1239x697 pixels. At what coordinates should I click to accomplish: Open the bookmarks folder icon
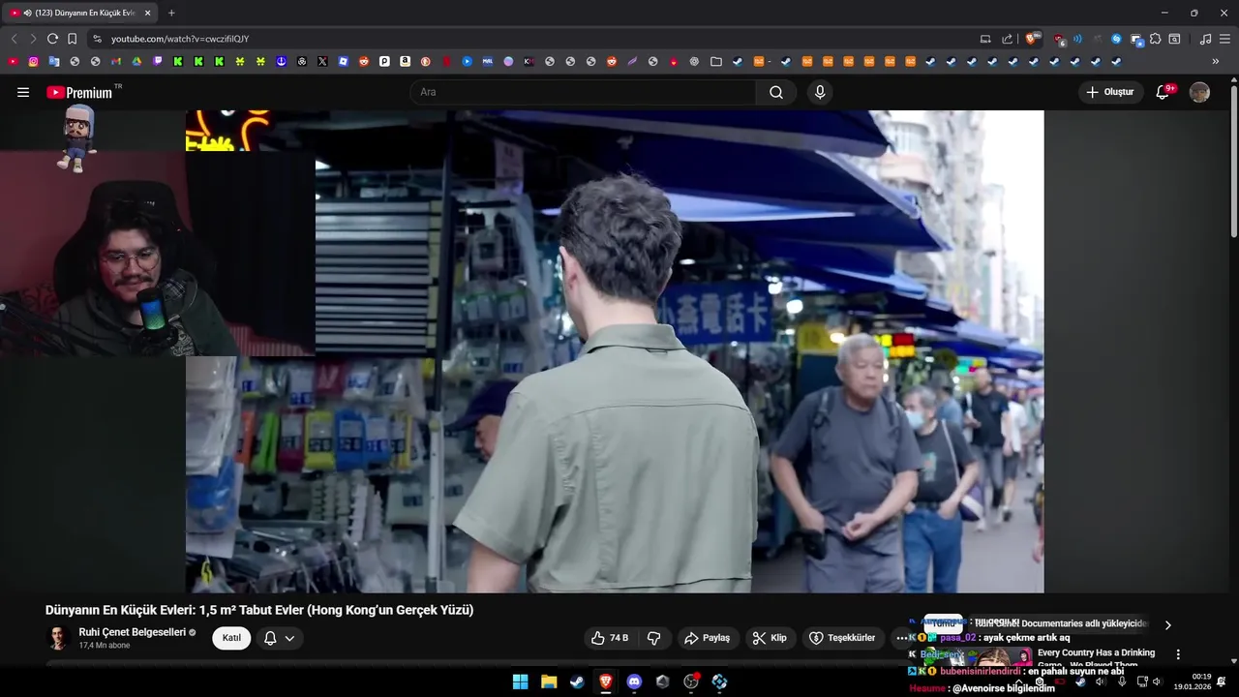(x=716, y=61)
